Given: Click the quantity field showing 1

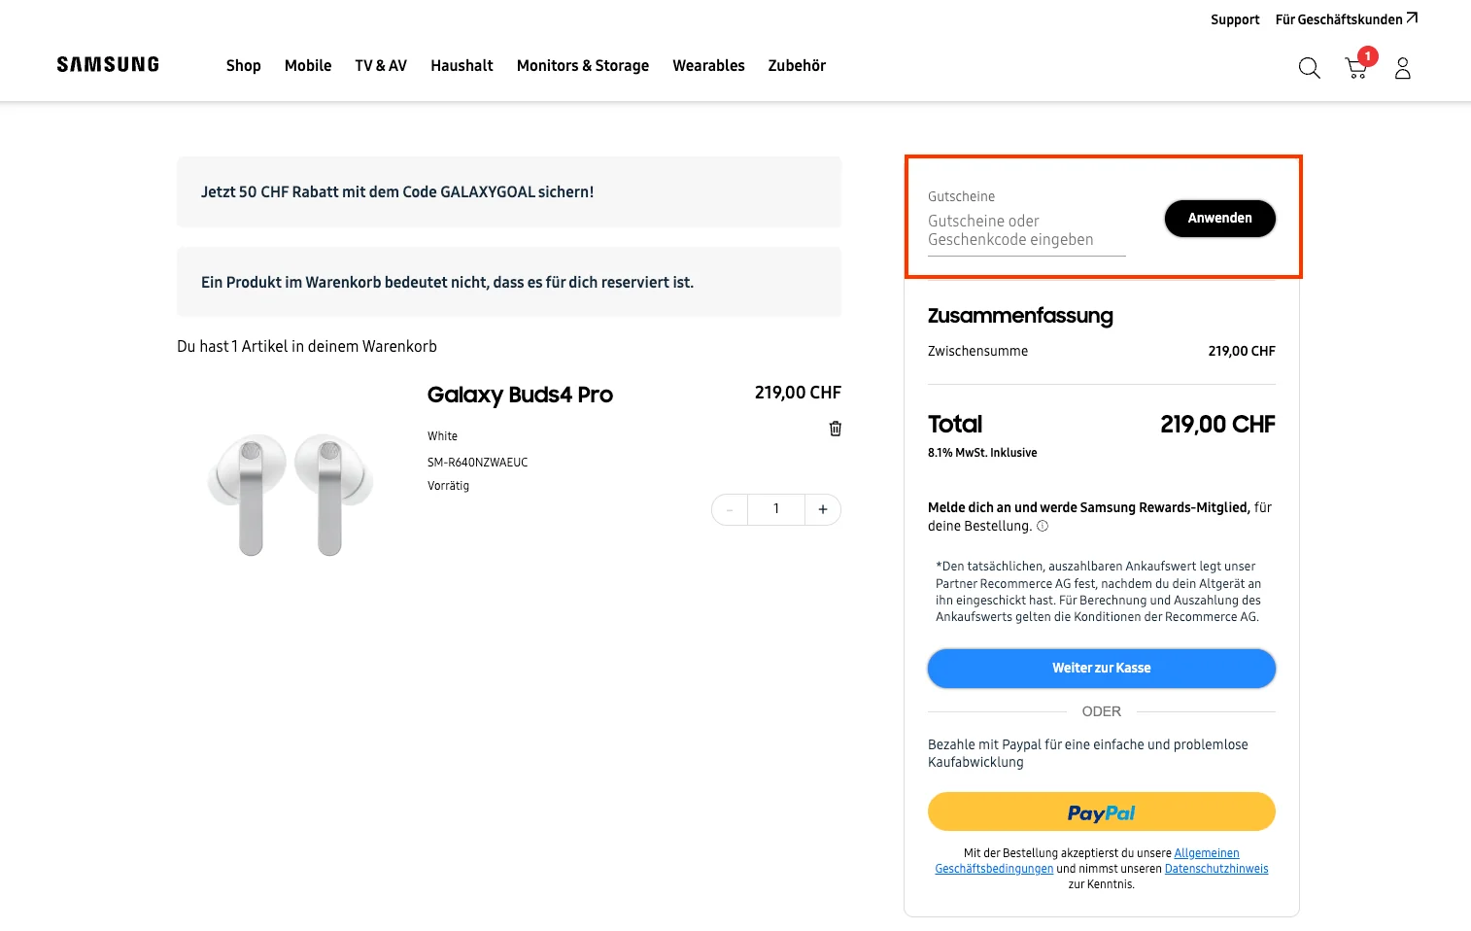Looking at the screenshot, I should [x=776, y=509].
